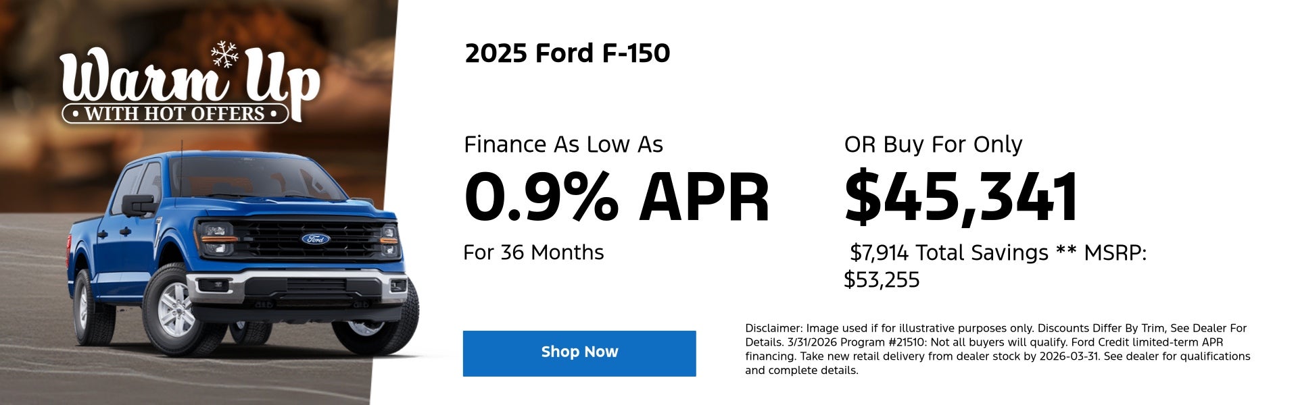This screenshot has height=405, width=1298.
Task: Click the truck's front wheel nearest the viewer
Action: [176, 311]
